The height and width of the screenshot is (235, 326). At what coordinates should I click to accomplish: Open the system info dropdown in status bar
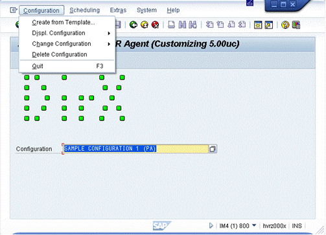coord(254,225)
